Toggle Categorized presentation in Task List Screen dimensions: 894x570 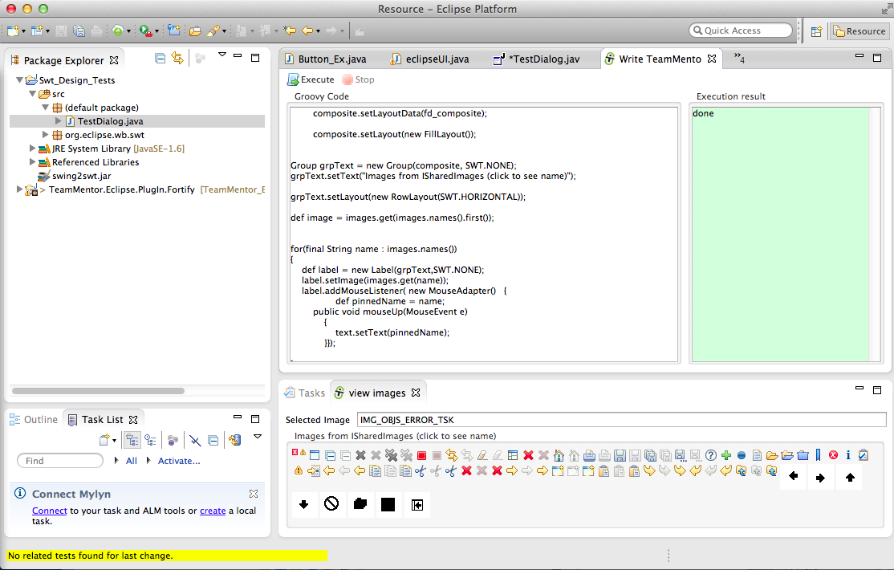[x=132, y=440]
